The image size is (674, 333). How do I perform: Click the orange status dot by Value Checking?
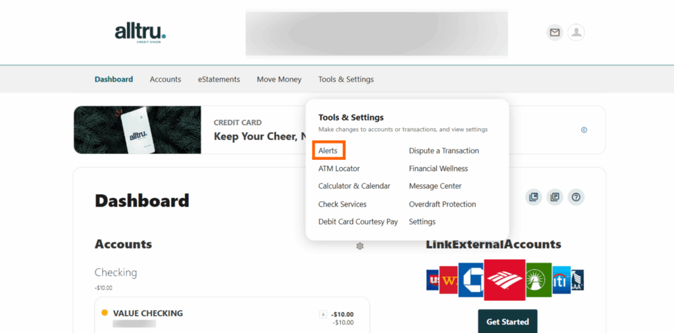(105, 313)
